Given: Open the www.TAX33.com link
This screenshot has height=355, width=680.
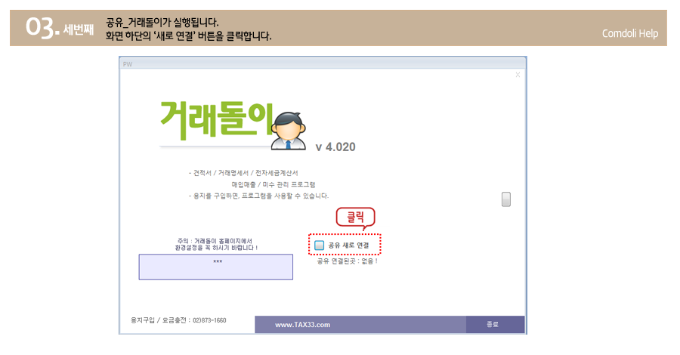Looking at the screenshot, I should (302, 325).
